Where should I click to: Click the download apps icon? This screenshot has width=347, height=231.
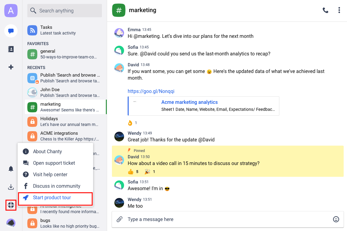pyautogui.click(x=11, y=187)
